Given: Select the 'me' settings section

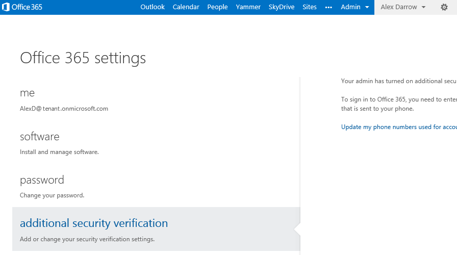Looking at the screenshot, I should click(27, 93).
